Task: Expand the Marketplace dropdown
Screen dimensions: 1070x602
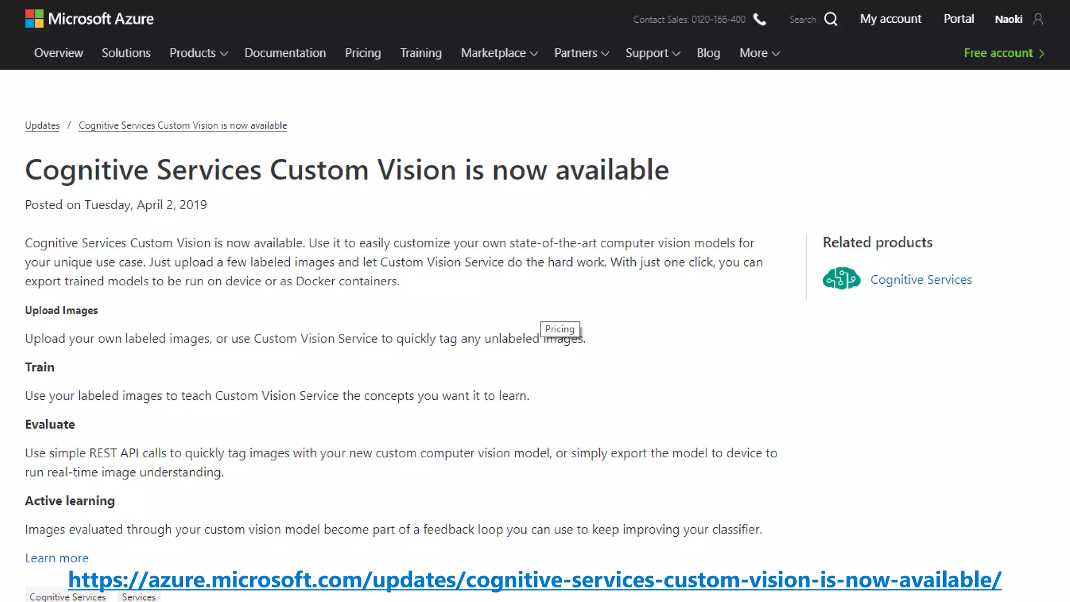Action: point(499,53)
